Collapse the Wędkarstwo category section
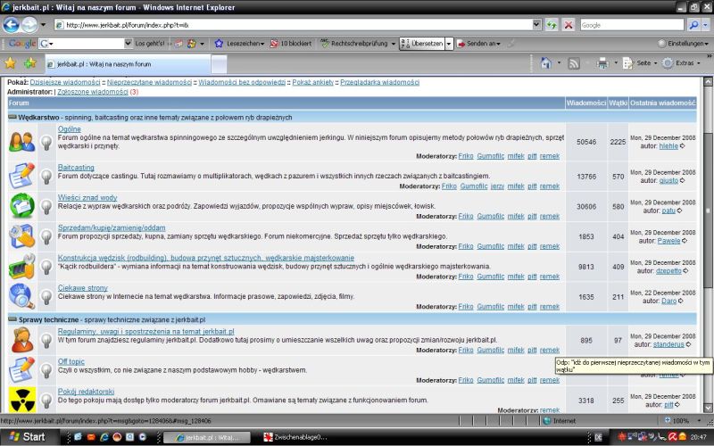Image resolution: width=714 pixels, height=446 pixels. (x=12, y=117)
